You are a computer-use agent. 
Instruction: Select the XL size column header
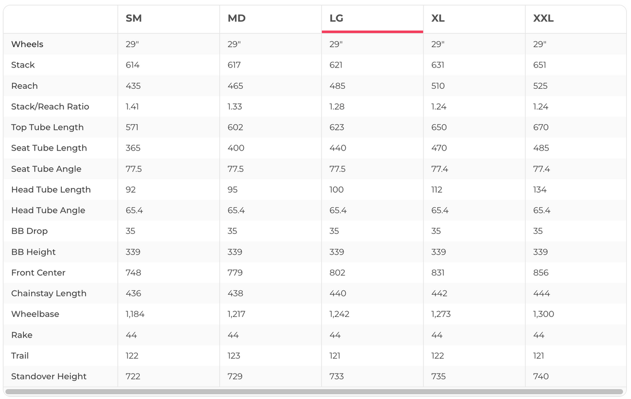pyautogui.click(x=438, y=19)
